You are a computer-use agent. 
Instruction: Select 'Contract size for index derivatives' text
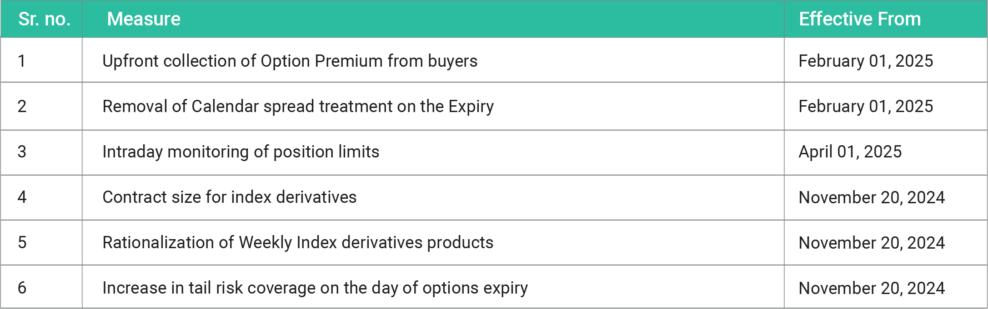click(229, 197)
